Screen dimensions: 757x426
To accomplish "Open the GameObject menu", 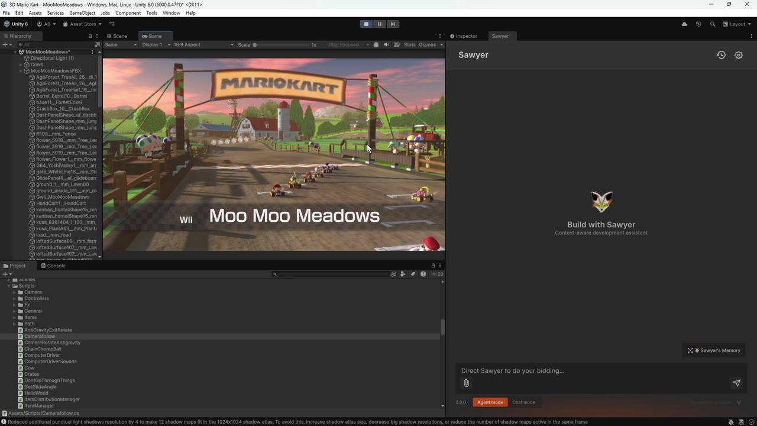I will [x=82, y=13].
